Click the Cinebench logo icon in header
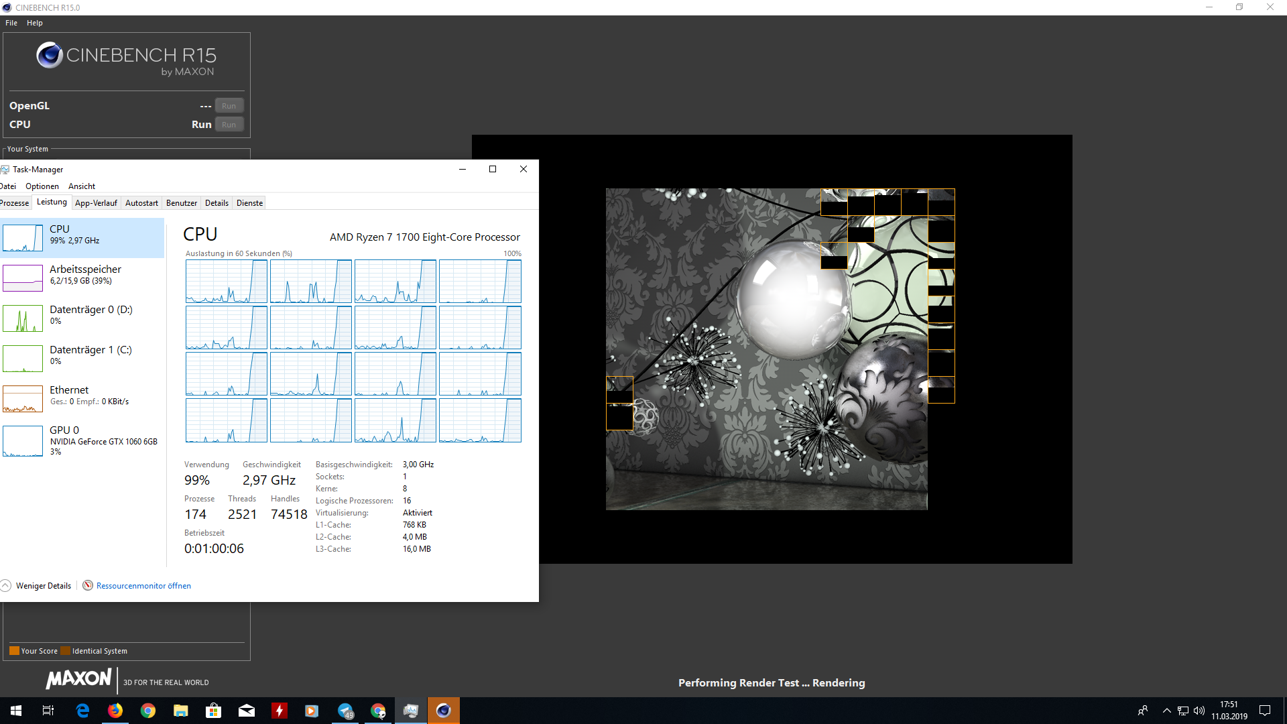Image resolution: width=1287 pixels, height=724 pixels. click(50, 55)
